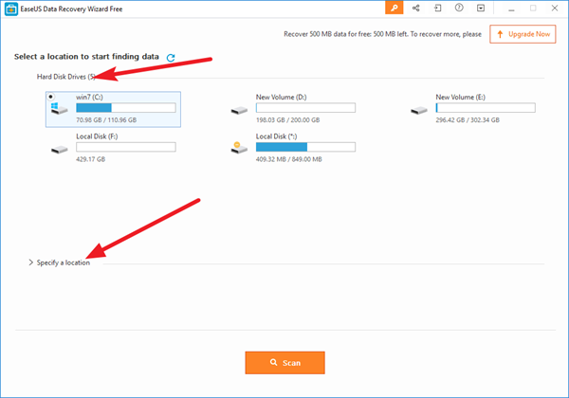Click the 409.32 MB / 849.00 MB text
This screenshot has width=569, height=398.
(289, 159)
